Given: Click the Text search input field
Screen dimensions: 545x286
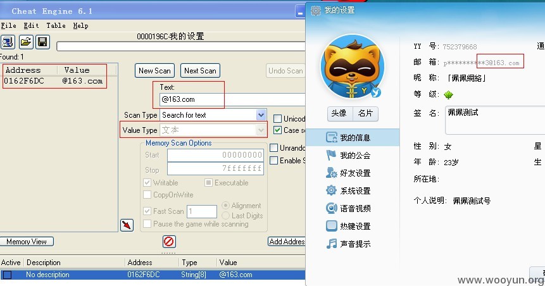Looking at the screenshot, I should [x=232, y=99].
